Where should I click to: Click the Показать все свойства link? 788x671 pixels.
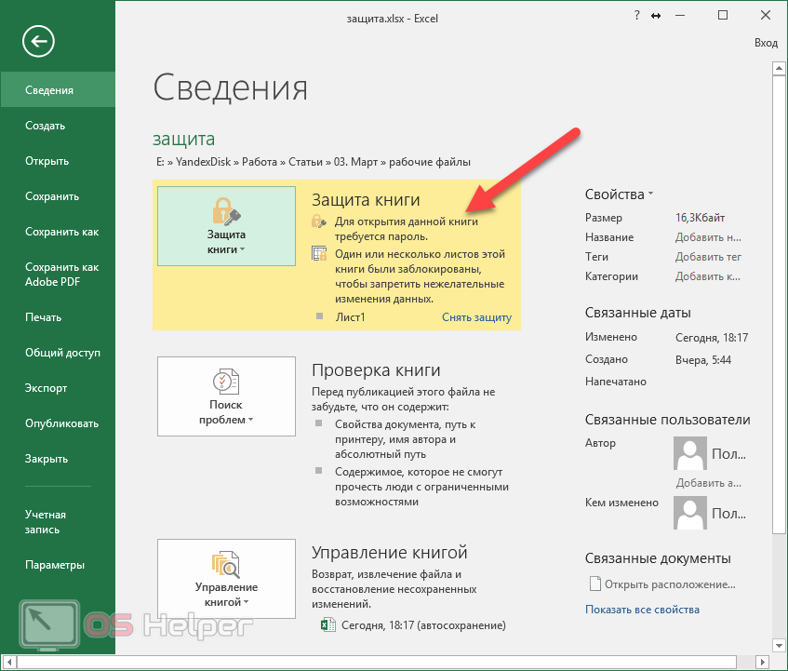(x=642, y=610)
